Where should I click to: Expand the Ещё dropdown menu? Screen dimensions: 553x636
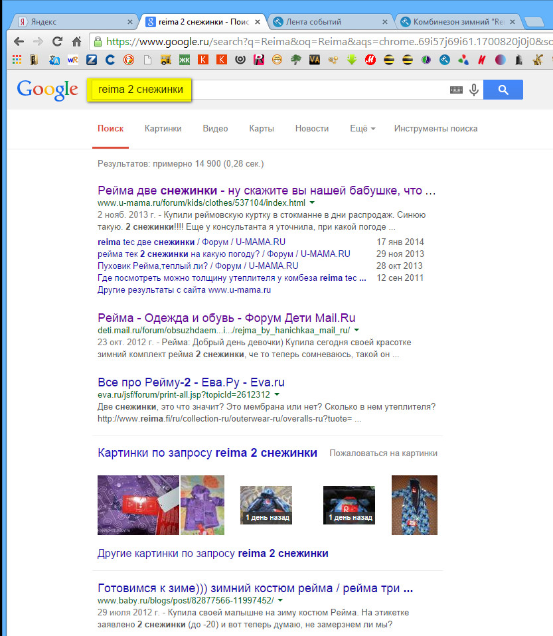pos(362,129)
